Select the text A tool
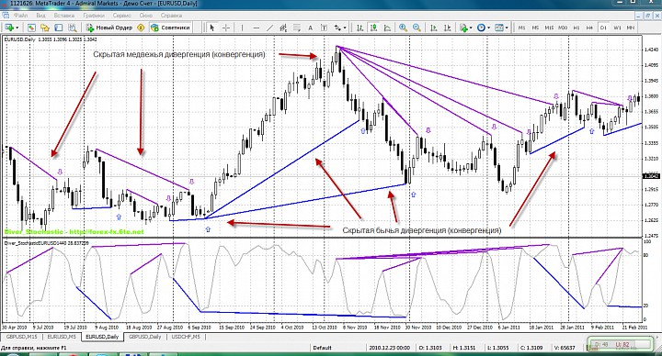 [x=311, y=28]
